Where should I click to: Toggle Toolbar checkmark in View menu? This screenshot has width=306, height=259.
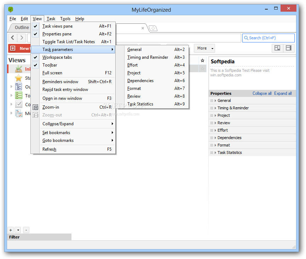[35, 65]
